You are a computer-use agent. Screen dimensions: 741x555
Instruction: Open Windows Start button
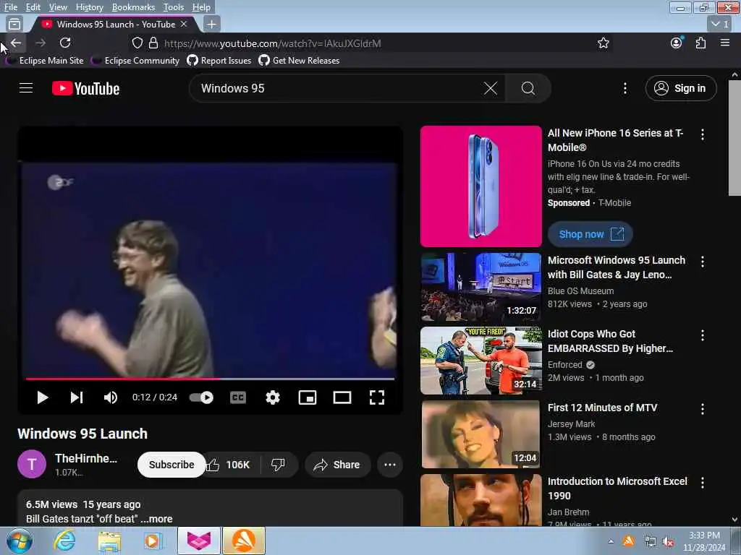click(x=19, y=541)
